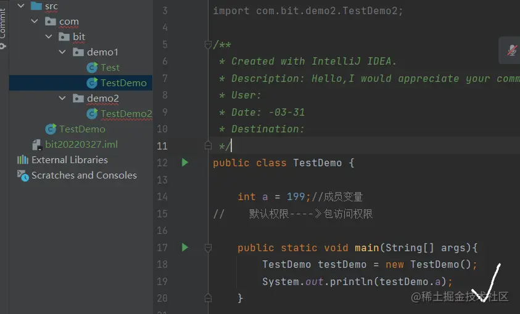Screen dimensions: 520x314
Task: Select the demo1 package label
Action: point(102,52)
